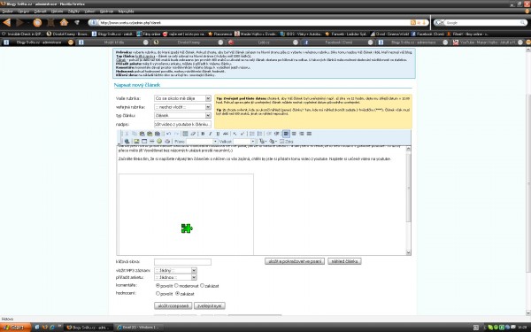Image resolution: width=531 pixels, height=332 pixels.
Task: Open the 'Vaše rubrika' dropdown
Action: (x=182, y=98)
